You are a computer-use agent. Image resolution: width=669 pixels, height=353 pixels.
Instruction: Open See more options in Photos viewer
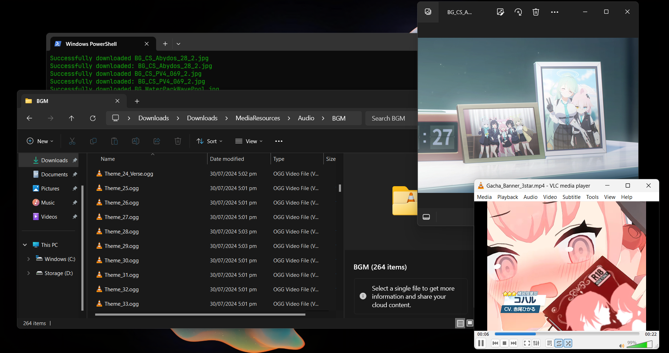coord(555,12)
